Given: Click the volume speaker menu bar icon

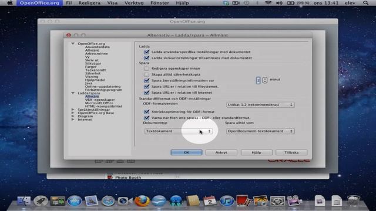Looking at the screenshot, I should tap(279, 3).
